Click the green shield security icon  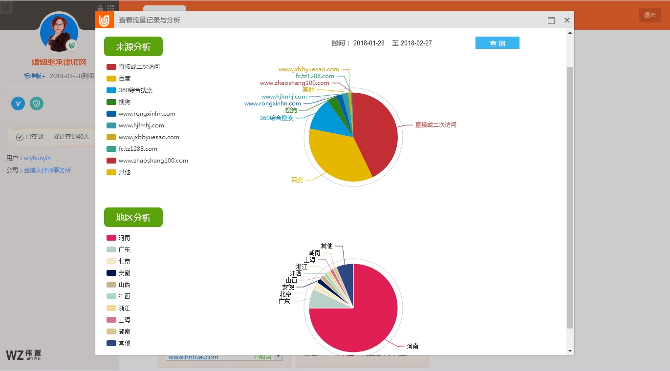(37, 103)
